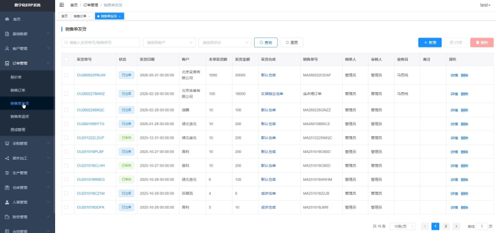This screenshot has width=496, height=233.
Task: Focus the 前往 page jump input
Action: (x=482, y=226)
